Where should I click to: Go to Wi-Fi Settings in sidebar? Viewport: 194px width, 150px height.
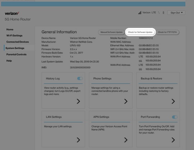tap(14, 35)
